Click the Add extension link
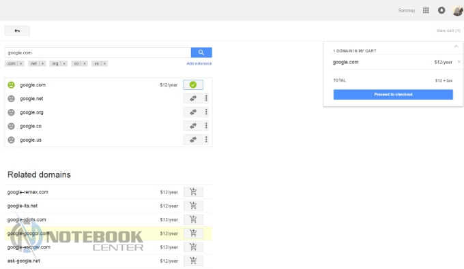The height and width of the screenshot is (269, 464). click(199, 63)
